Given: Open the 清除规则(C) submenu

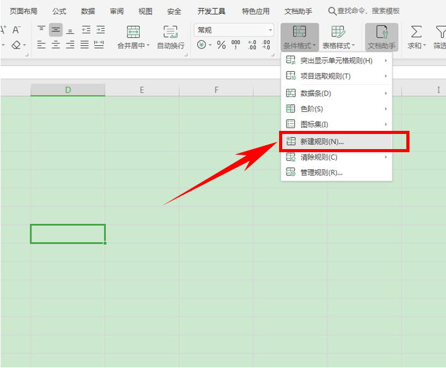Looking at the screenshot, I should [x=336, y=157].
